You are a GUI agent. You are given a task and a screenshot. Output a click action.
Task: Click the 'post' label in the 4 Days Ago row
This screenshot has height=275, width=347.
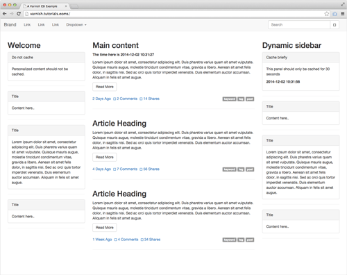[x=250, y=169]
